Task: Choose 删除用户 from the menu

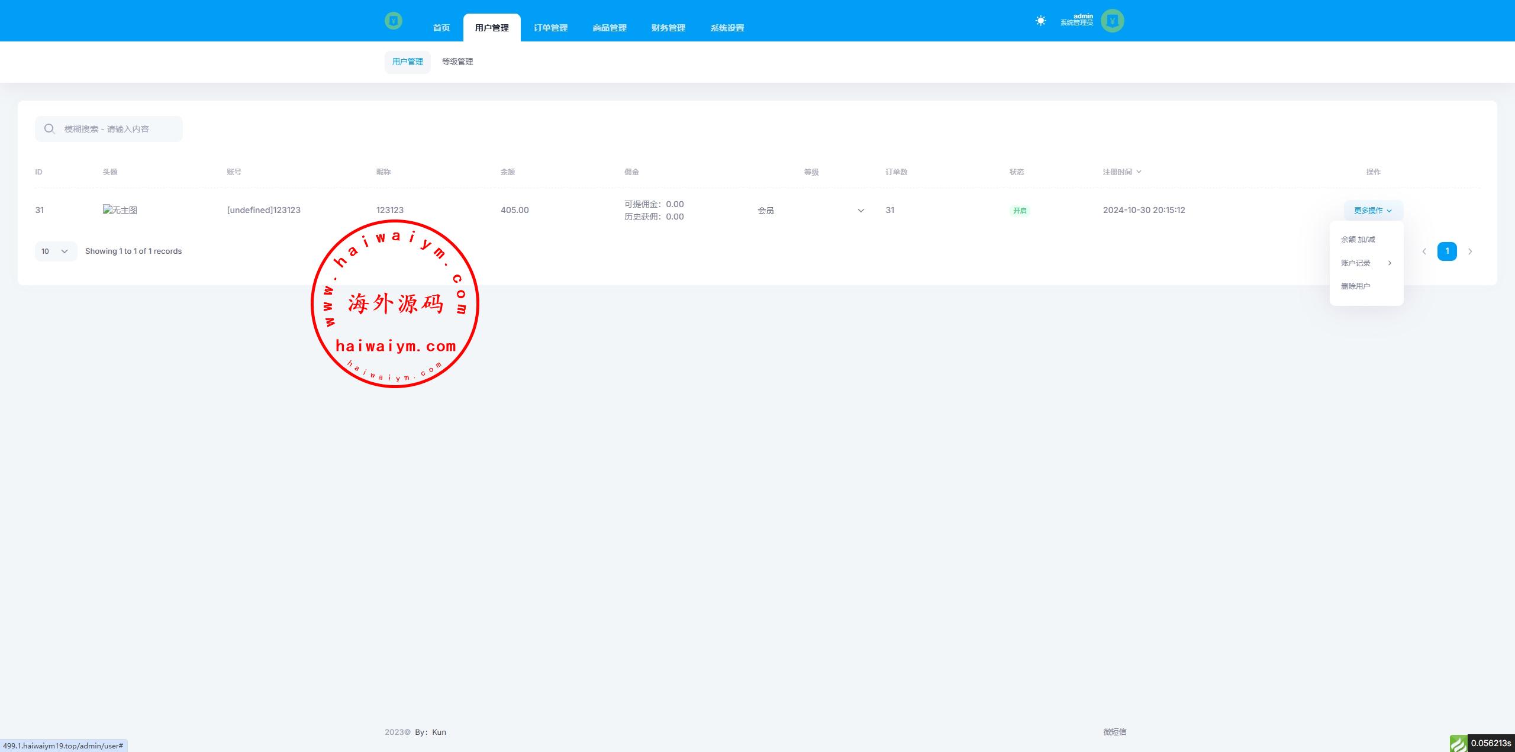Action: (1355, 286)
